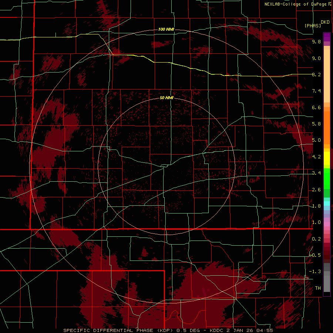This screenshot has width=333, height=333.
Task: Click the 0.2 value on the color scale
Action: [316, 239]
